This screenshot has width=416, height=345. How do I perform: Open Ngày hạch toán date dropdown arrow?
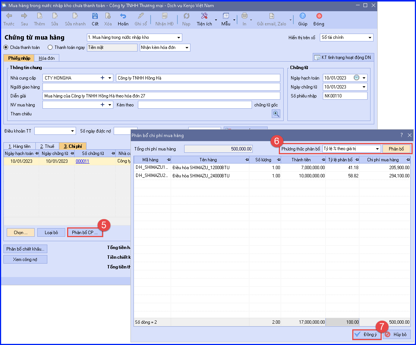(x=364, y=78)
